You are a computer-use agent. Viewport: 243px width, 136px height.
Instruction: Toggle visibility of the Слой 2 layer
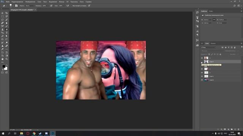pyautogui.click(x=202, y=62)
